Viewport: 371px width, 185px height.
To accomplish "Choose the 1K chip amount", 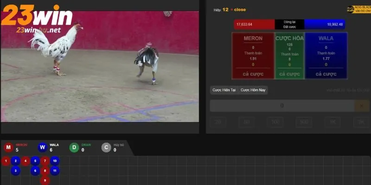I will 333,122.
